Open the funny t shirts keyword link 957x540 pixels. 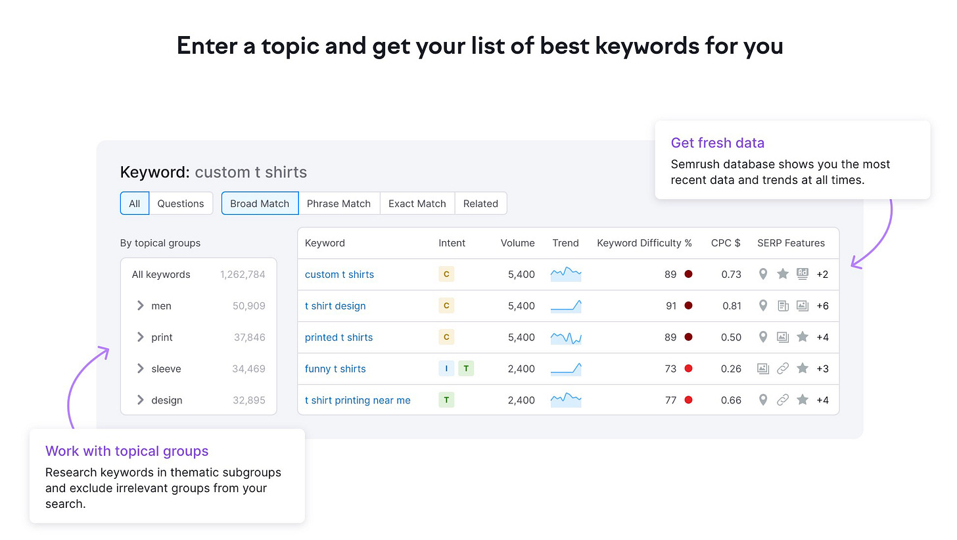coord(335,369)
